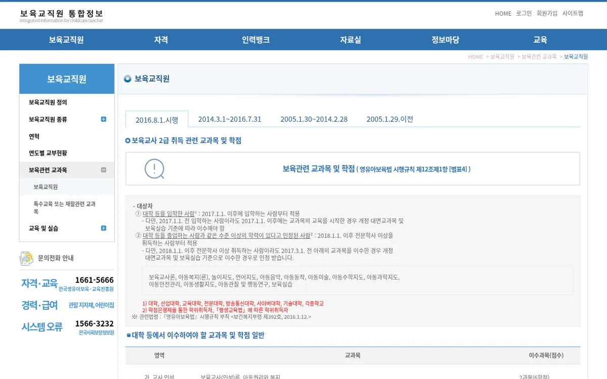Open the 자격 main navigation menu

point(161,40)
